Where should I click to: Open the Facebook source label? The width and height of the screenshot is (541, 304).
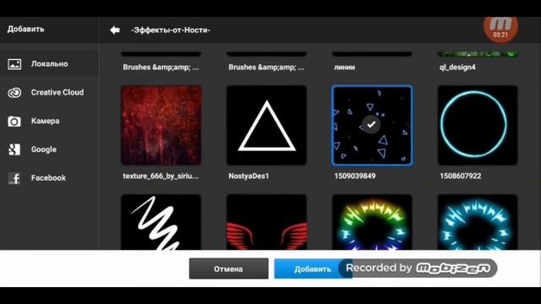click(48, 178)
